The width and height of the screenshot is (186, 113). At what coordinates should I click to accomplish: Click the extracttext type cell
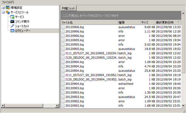tap(126, 84)
